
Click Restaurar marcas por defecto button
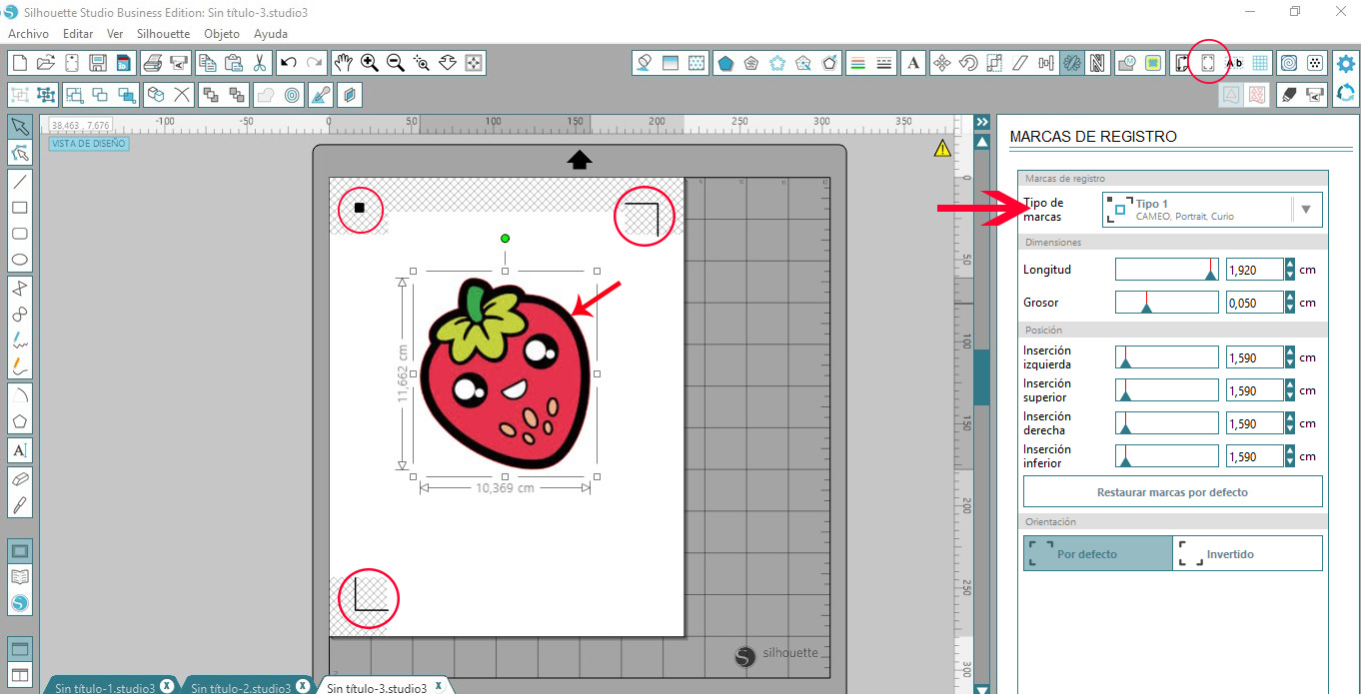click(1172, 492)
